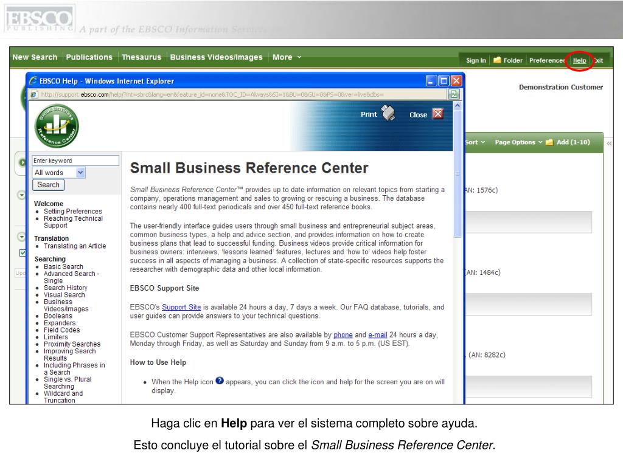Click Add (1-10) in results toolbar
The width and height of the screenshot is (623, 467).
click(573, 142)
